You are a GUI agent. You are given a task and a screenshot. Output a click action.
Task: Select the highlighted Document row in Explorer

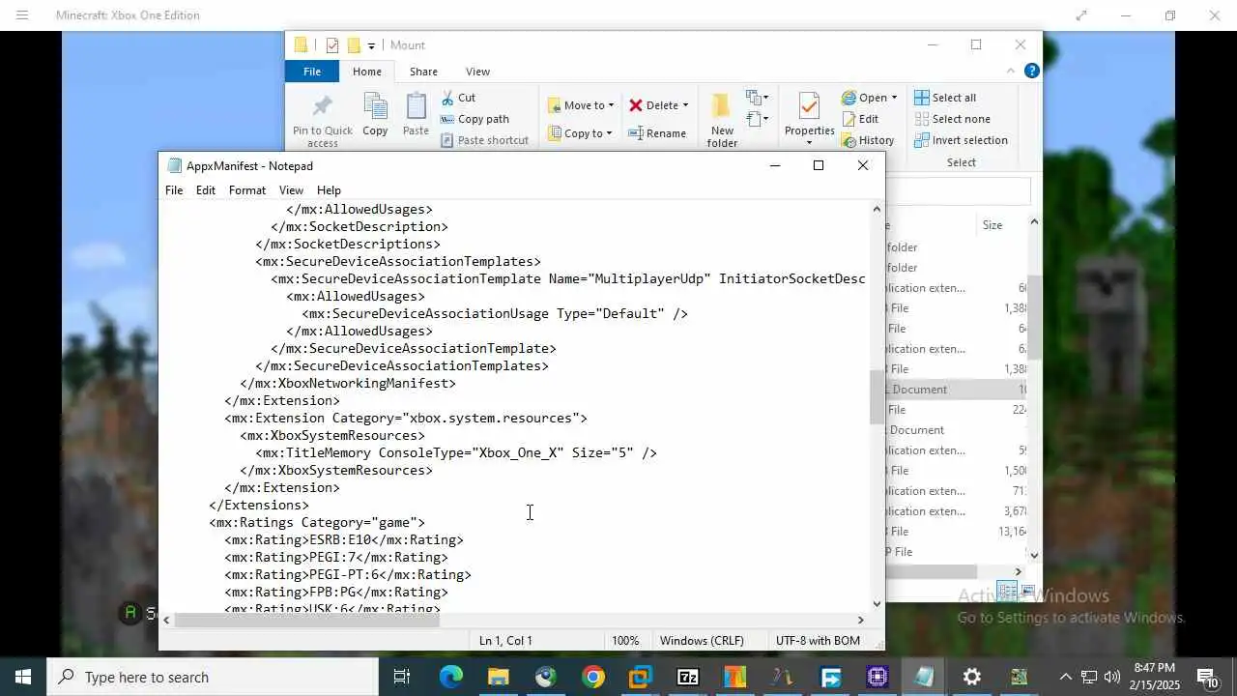click(x=955, y=390)
